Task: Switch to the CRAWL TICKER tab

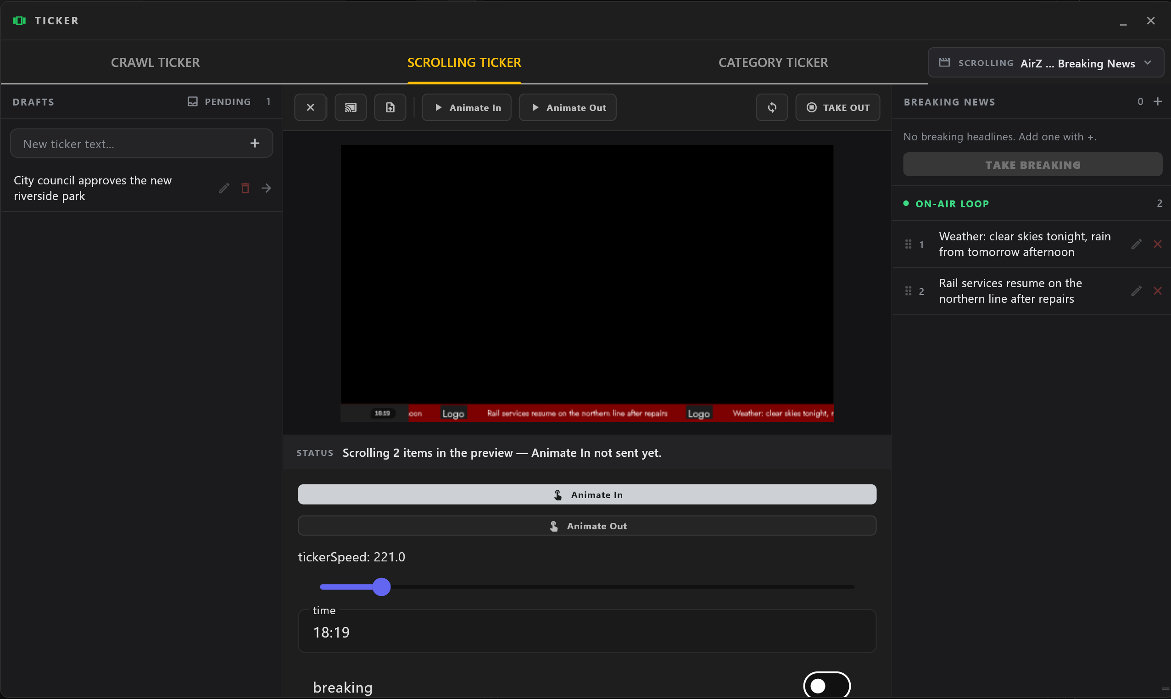Action: 155,63
